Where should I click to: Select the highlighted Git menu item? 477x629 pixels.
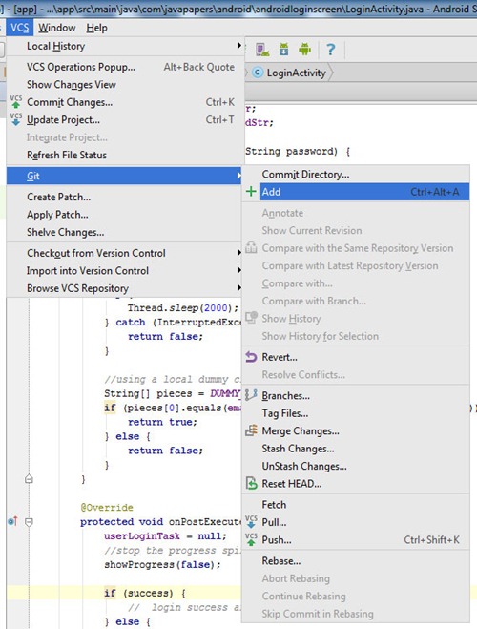pos(126,176)
